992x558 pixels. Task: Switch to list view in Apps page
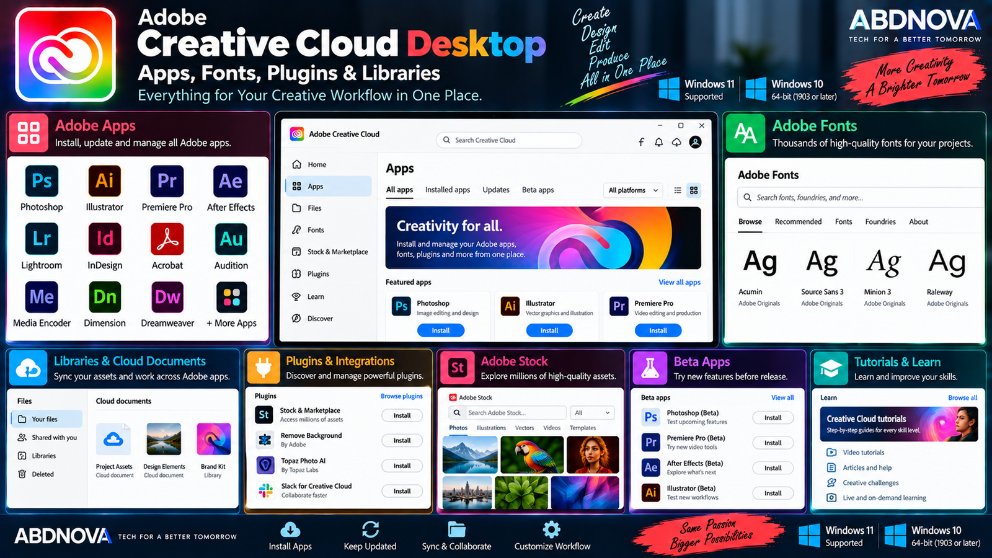(678, 190)
